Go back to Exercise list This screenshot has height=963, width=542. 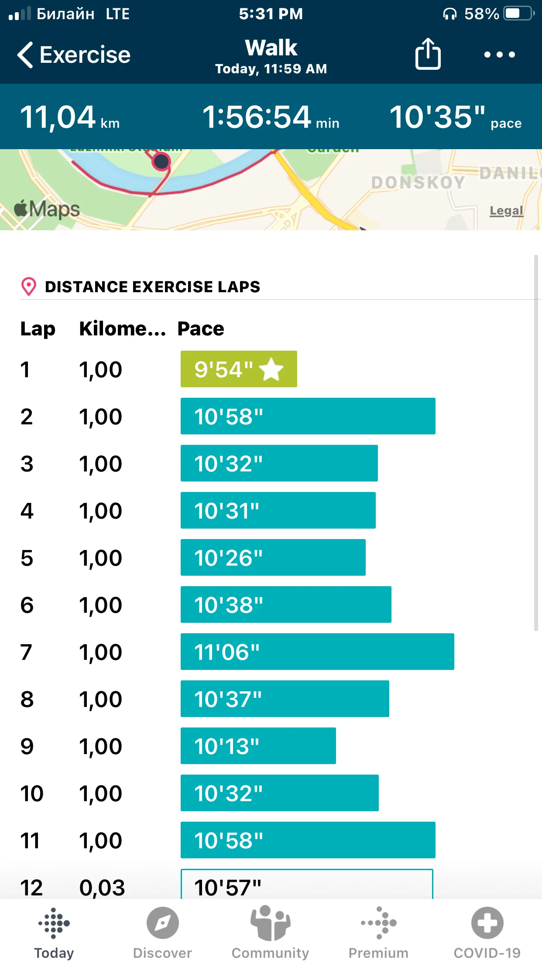pyautogui.click(x=74, y=55)
